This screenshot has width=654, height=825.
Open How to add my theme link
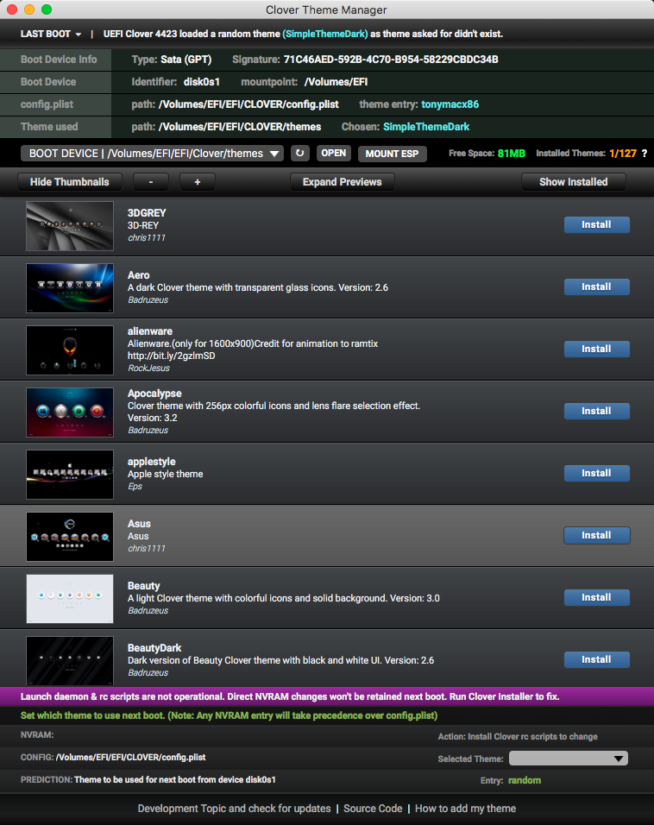[x=466, y=808]
